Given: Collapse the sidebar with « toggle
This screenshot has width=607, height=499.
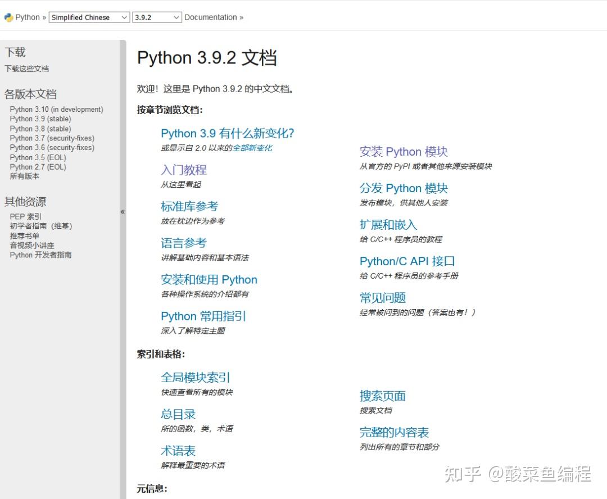Looking at the screenshot, I should coord(123,212).
